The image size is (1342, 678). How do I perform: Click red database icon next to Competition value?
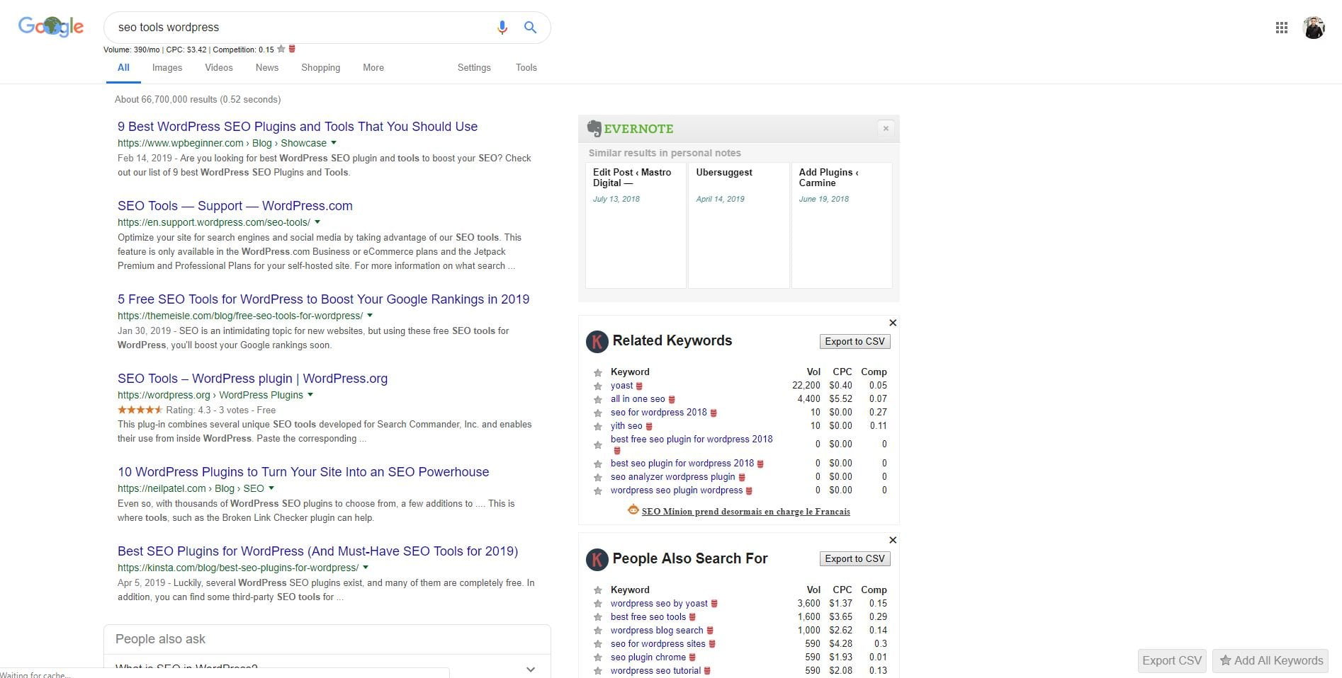coord(292,49)
